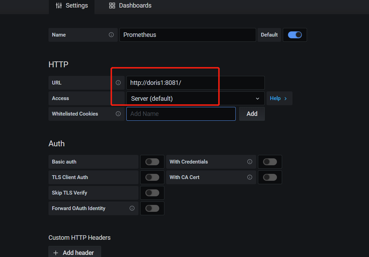The width and height of the screenshot is (369, 257).
Task: Click the Name field info icon
Action: point(111,35)
